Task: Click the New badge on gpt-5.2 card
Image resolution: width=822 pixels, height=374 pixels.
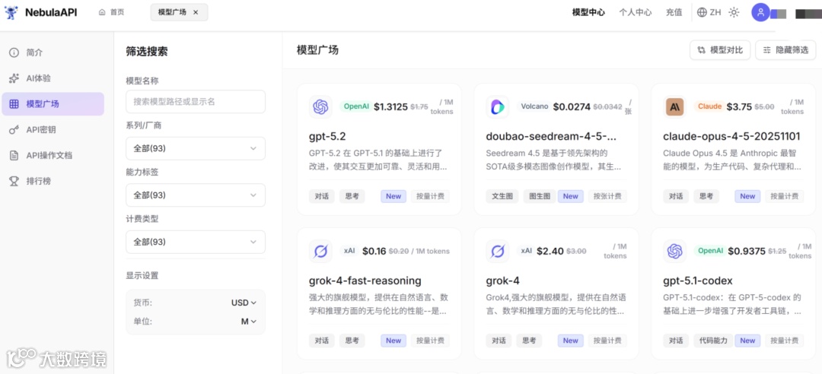Action: pos(393,196)
